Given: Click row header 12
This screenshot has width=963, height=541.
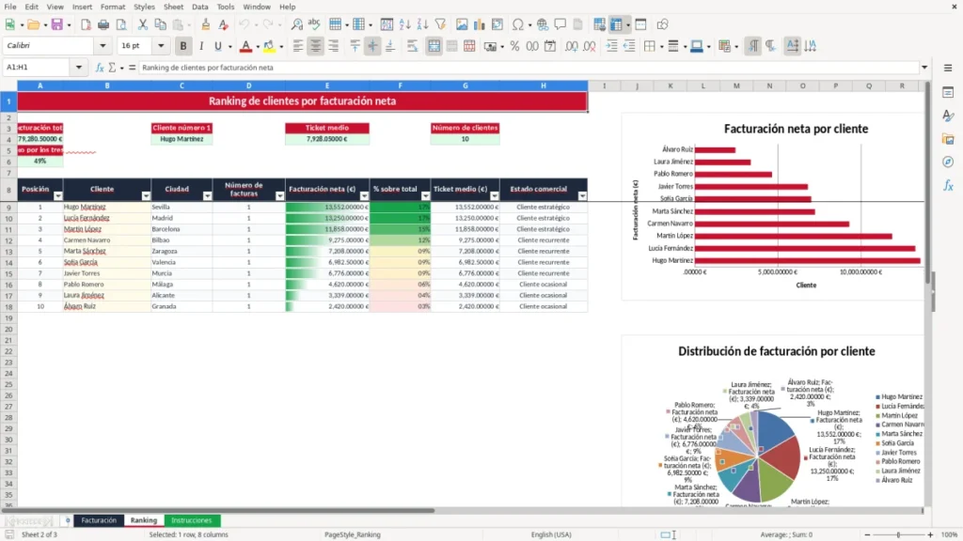Looking at the screenshot, I should tap(8, 240).
